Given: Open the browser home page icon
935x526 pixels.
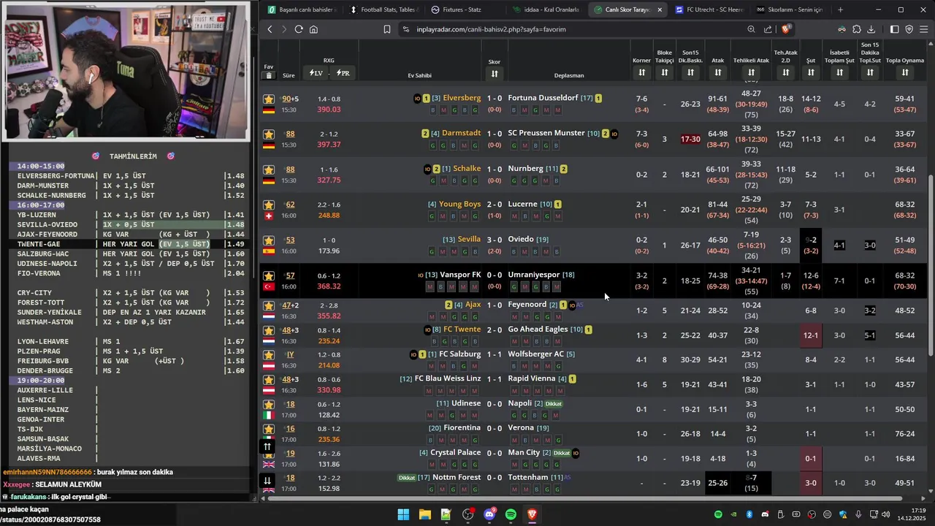Looking at the screenshot, I should (x=313, y=29).
